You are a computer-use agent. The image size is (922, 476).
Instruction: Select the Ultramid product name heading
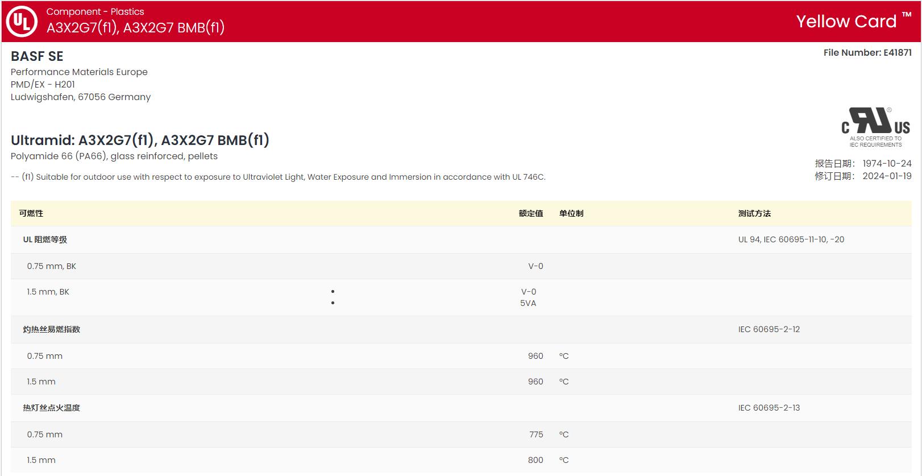click(x=140, y=140)
